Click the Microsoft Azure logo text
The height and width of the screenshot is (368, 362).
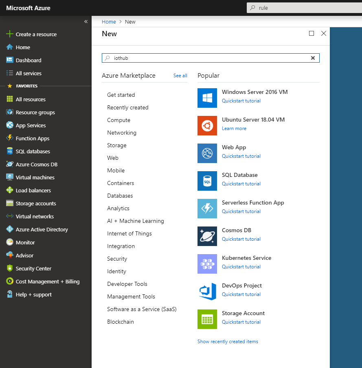pos(28,8)
